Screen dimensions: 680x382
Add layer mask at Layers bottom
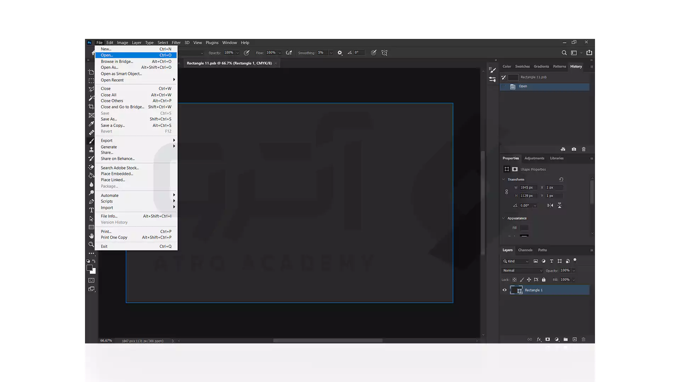point(548,340)
